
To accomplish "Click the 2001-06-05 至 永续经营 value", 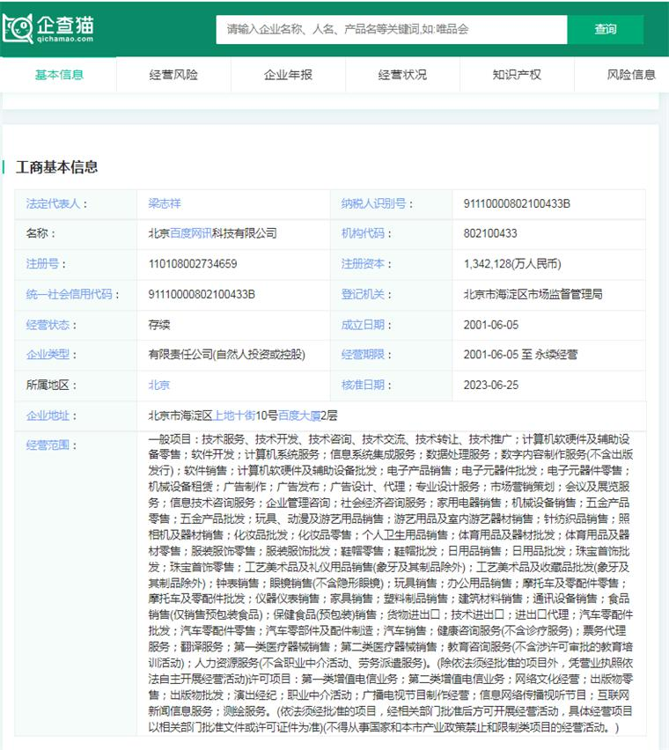I will point(520,355).
